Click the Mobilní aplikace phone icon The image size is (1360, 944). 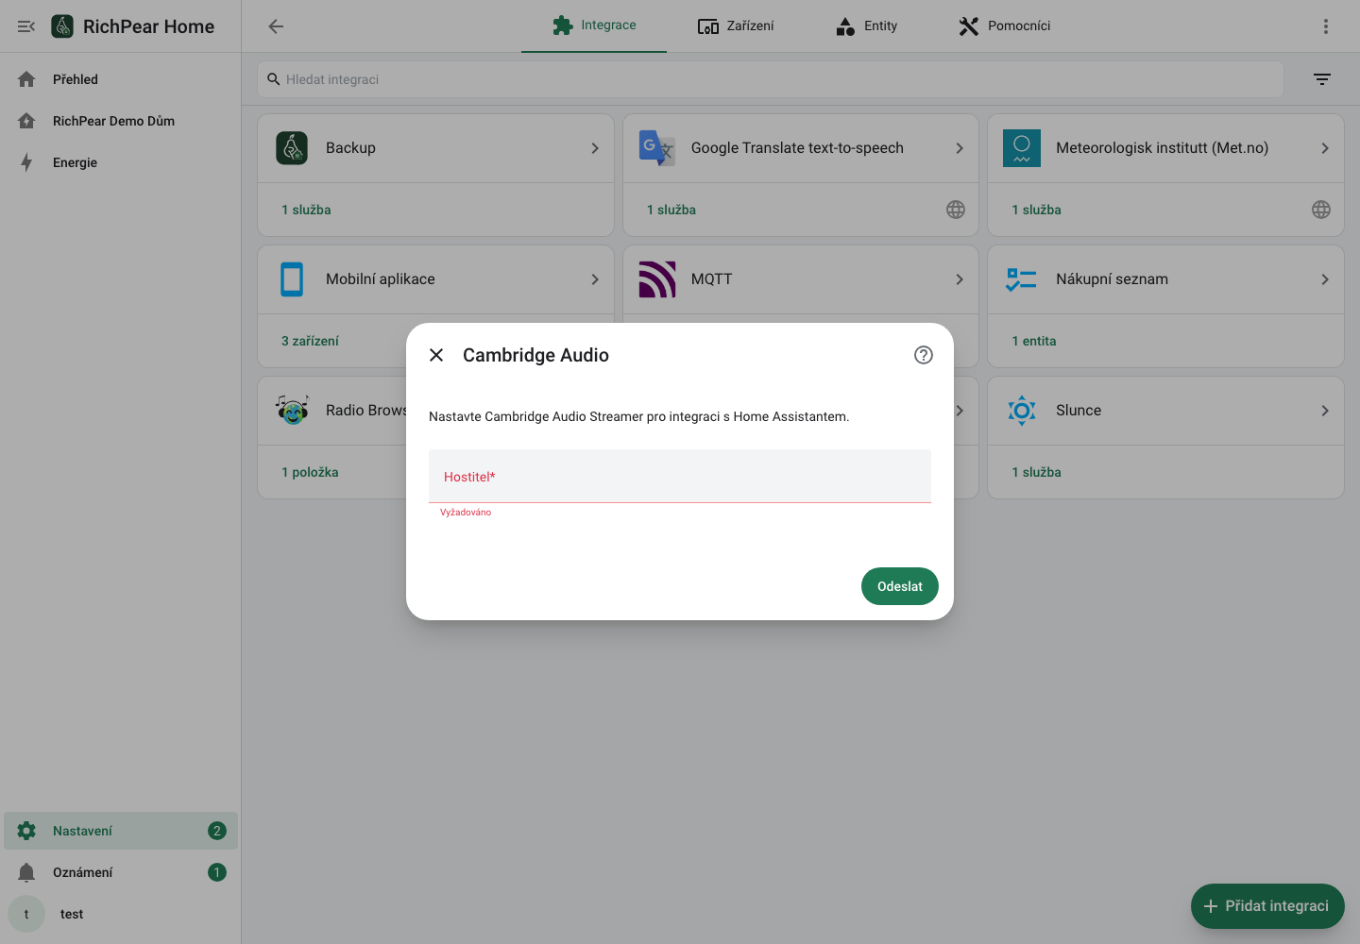coord(292,279)
